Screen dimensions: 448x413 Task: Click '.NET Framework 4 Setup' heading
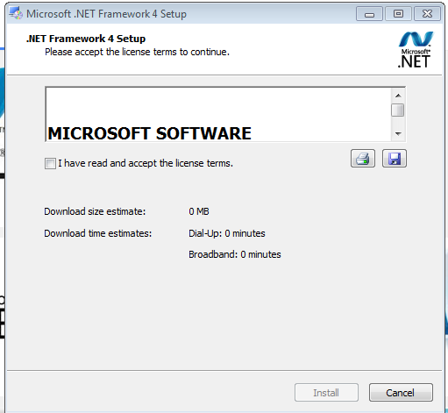coord(86,39)
